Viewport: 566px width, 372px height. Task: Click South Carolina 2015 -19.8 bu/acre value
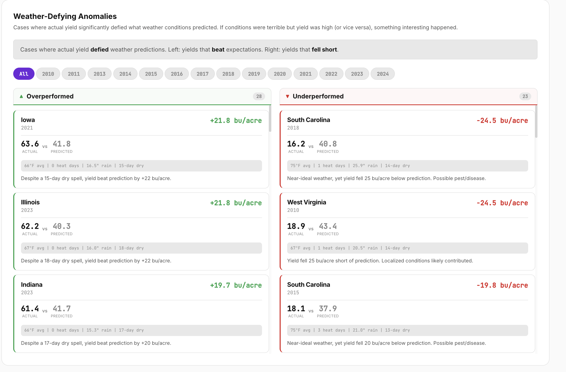click(502, 285)
